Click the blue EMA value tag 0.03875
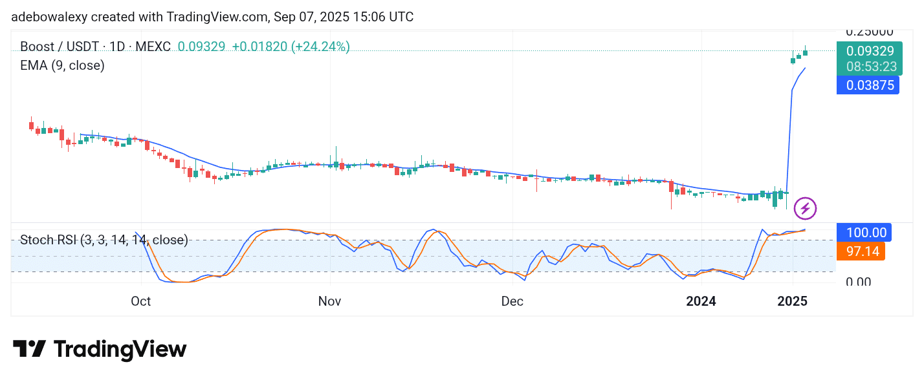 coord(868,85)
